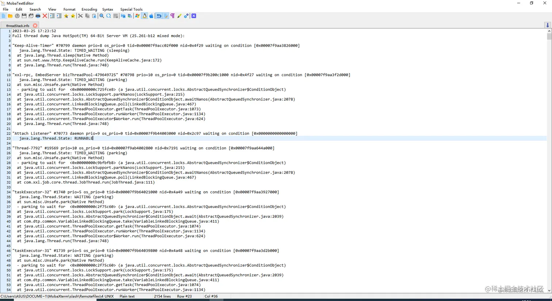This screenshot has width=552, height=301.
Task: Click the "Attach Listener" thread header line
Action: click(155, 134)
